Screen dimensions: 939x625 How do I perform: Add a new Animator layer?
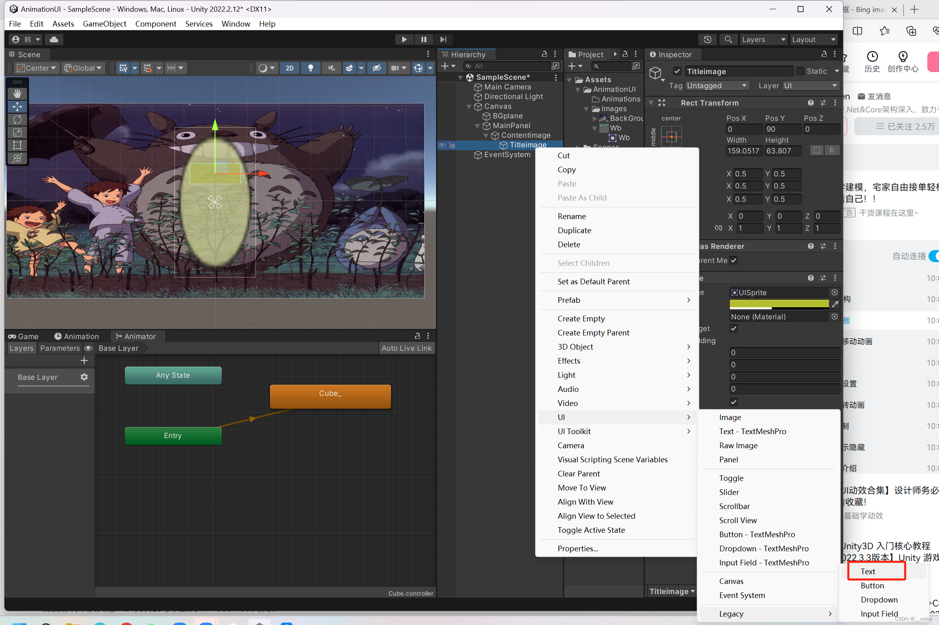coord(84,360)
